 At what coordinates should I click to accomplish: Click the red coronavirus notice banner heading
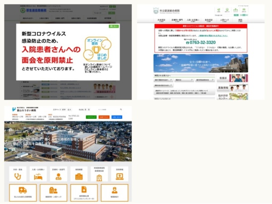pos(201,26)
